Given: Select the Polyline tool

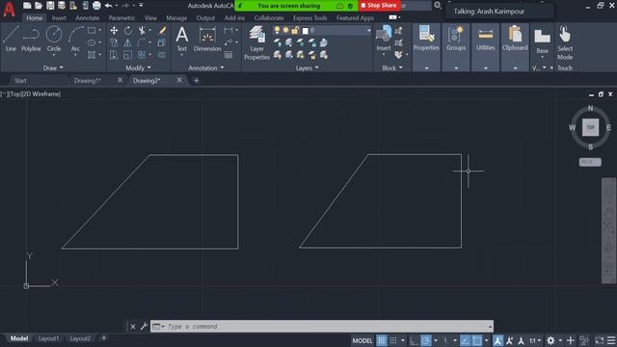Looking at the screenshot, I should pos(31,39).
